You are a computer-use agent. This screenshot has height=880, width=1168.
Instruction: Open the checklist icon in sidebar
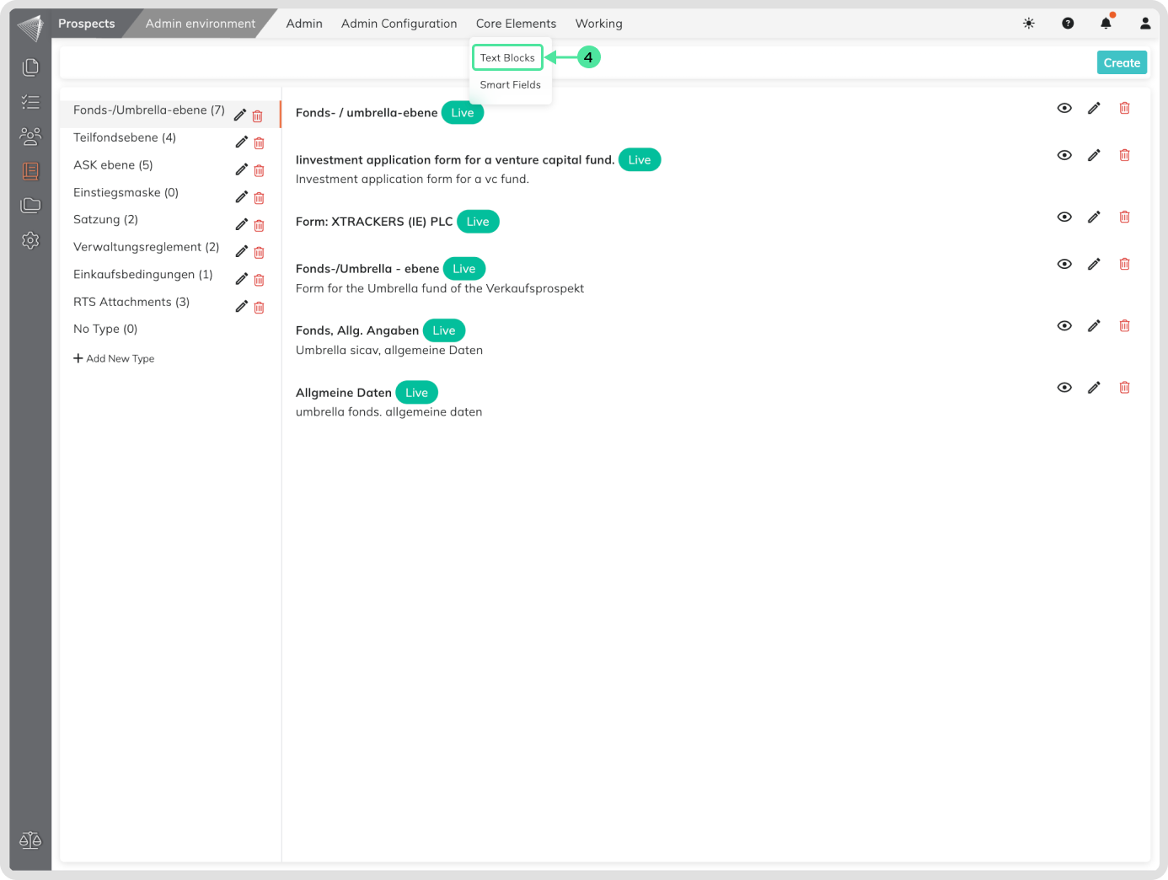pos(30,102)
